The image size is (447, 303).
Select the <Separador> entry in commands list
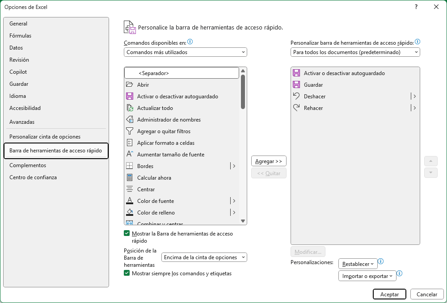click(x=182, y=73)
